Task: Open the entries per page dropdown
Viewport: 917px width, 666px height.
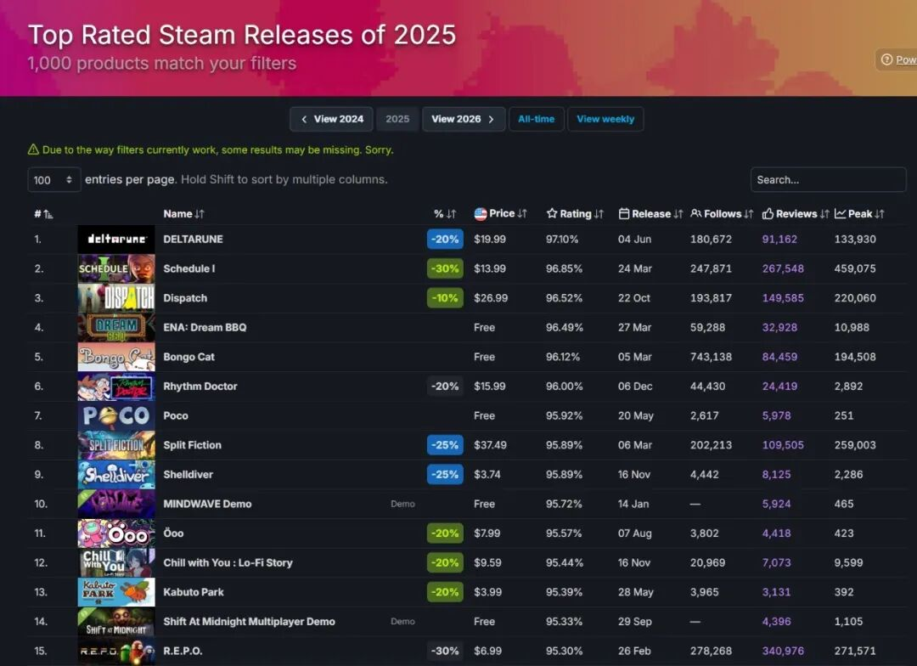Action: [x=54, y=180]
